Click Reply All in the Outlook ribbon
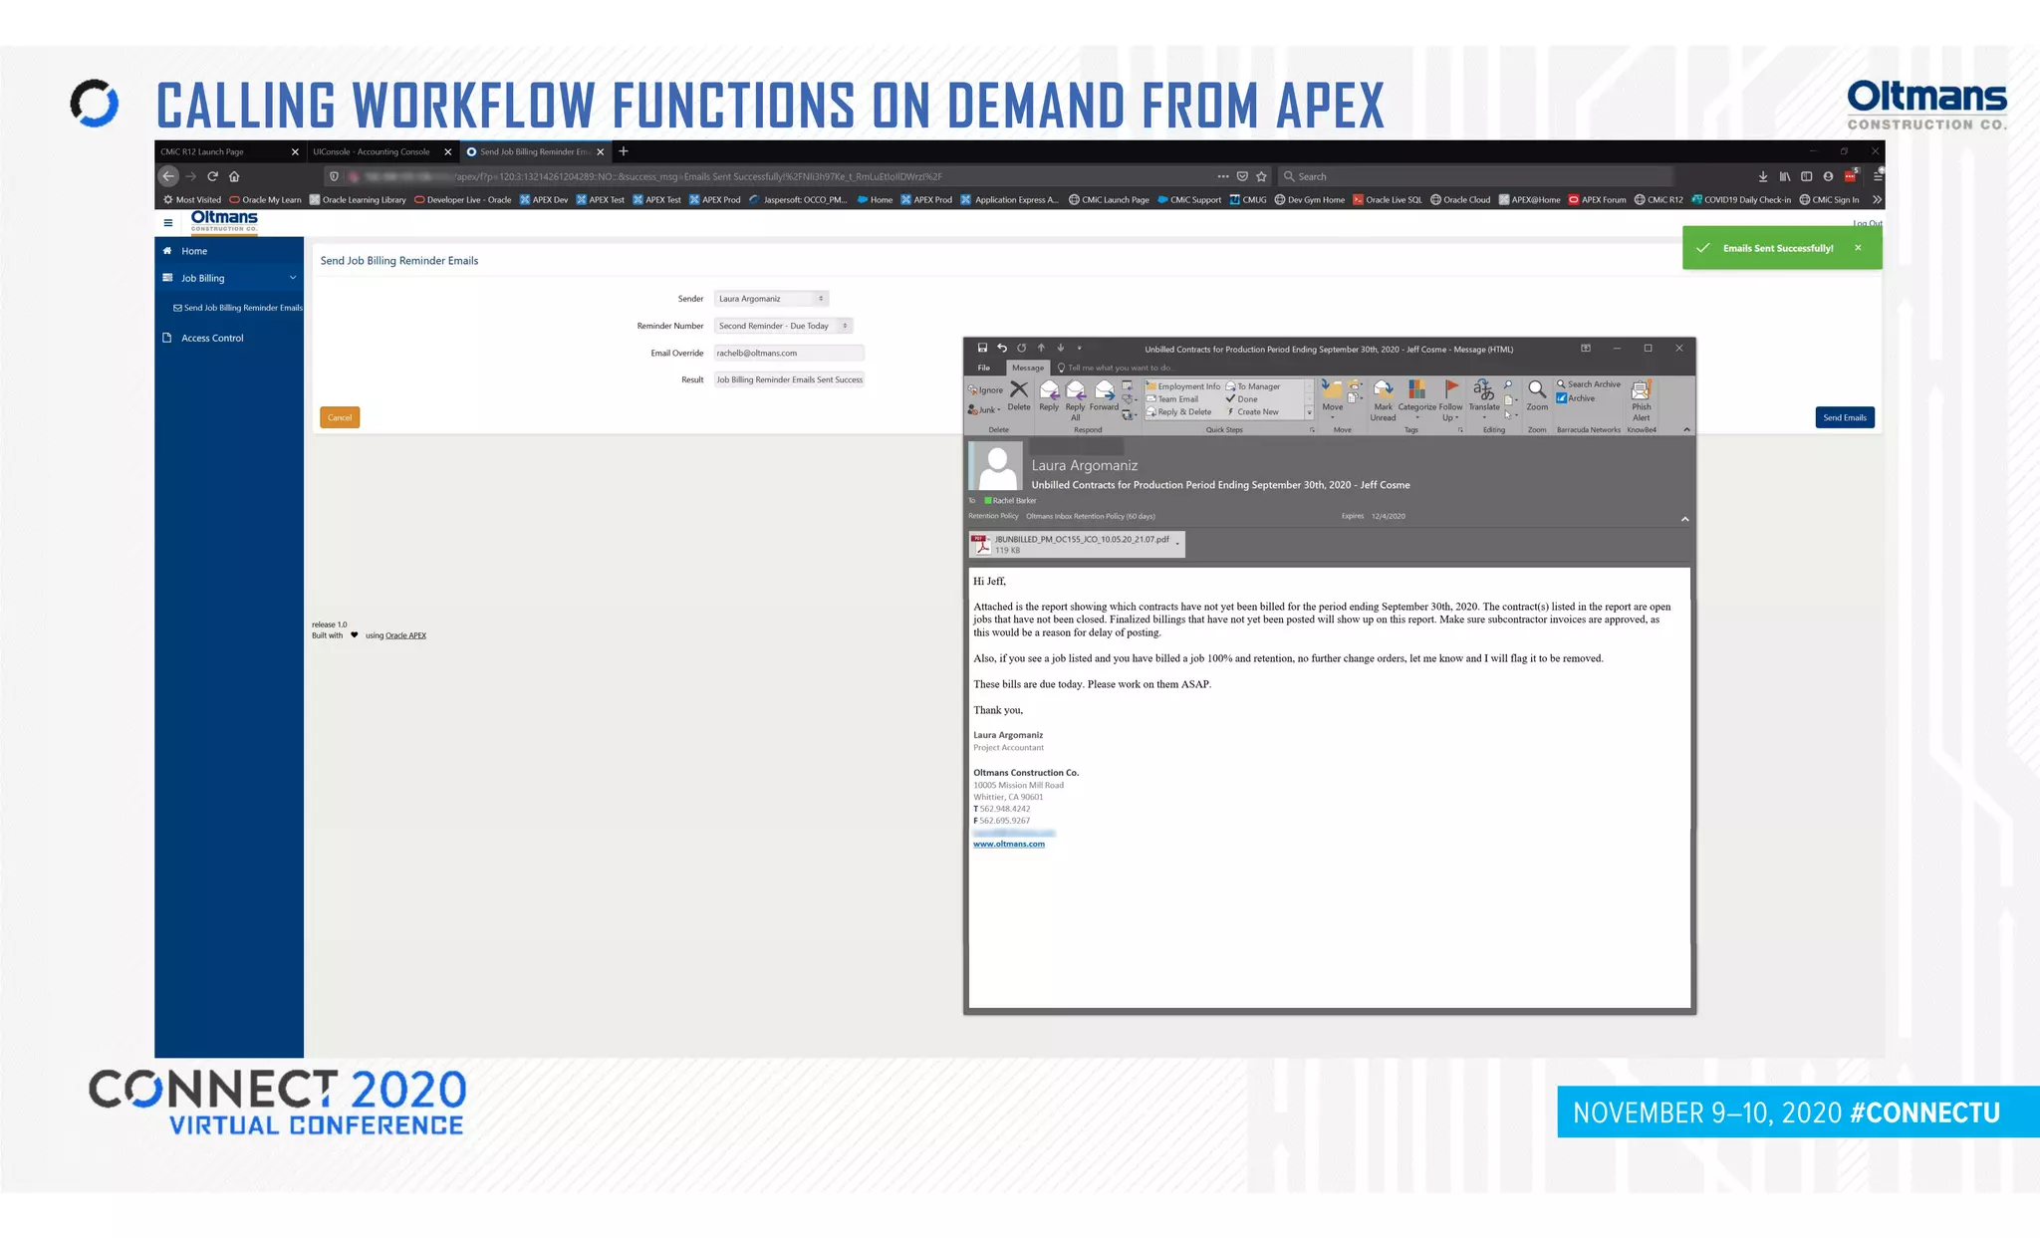The height and width of the screenshot is (1238, 2040). (x=1076, y=399)
